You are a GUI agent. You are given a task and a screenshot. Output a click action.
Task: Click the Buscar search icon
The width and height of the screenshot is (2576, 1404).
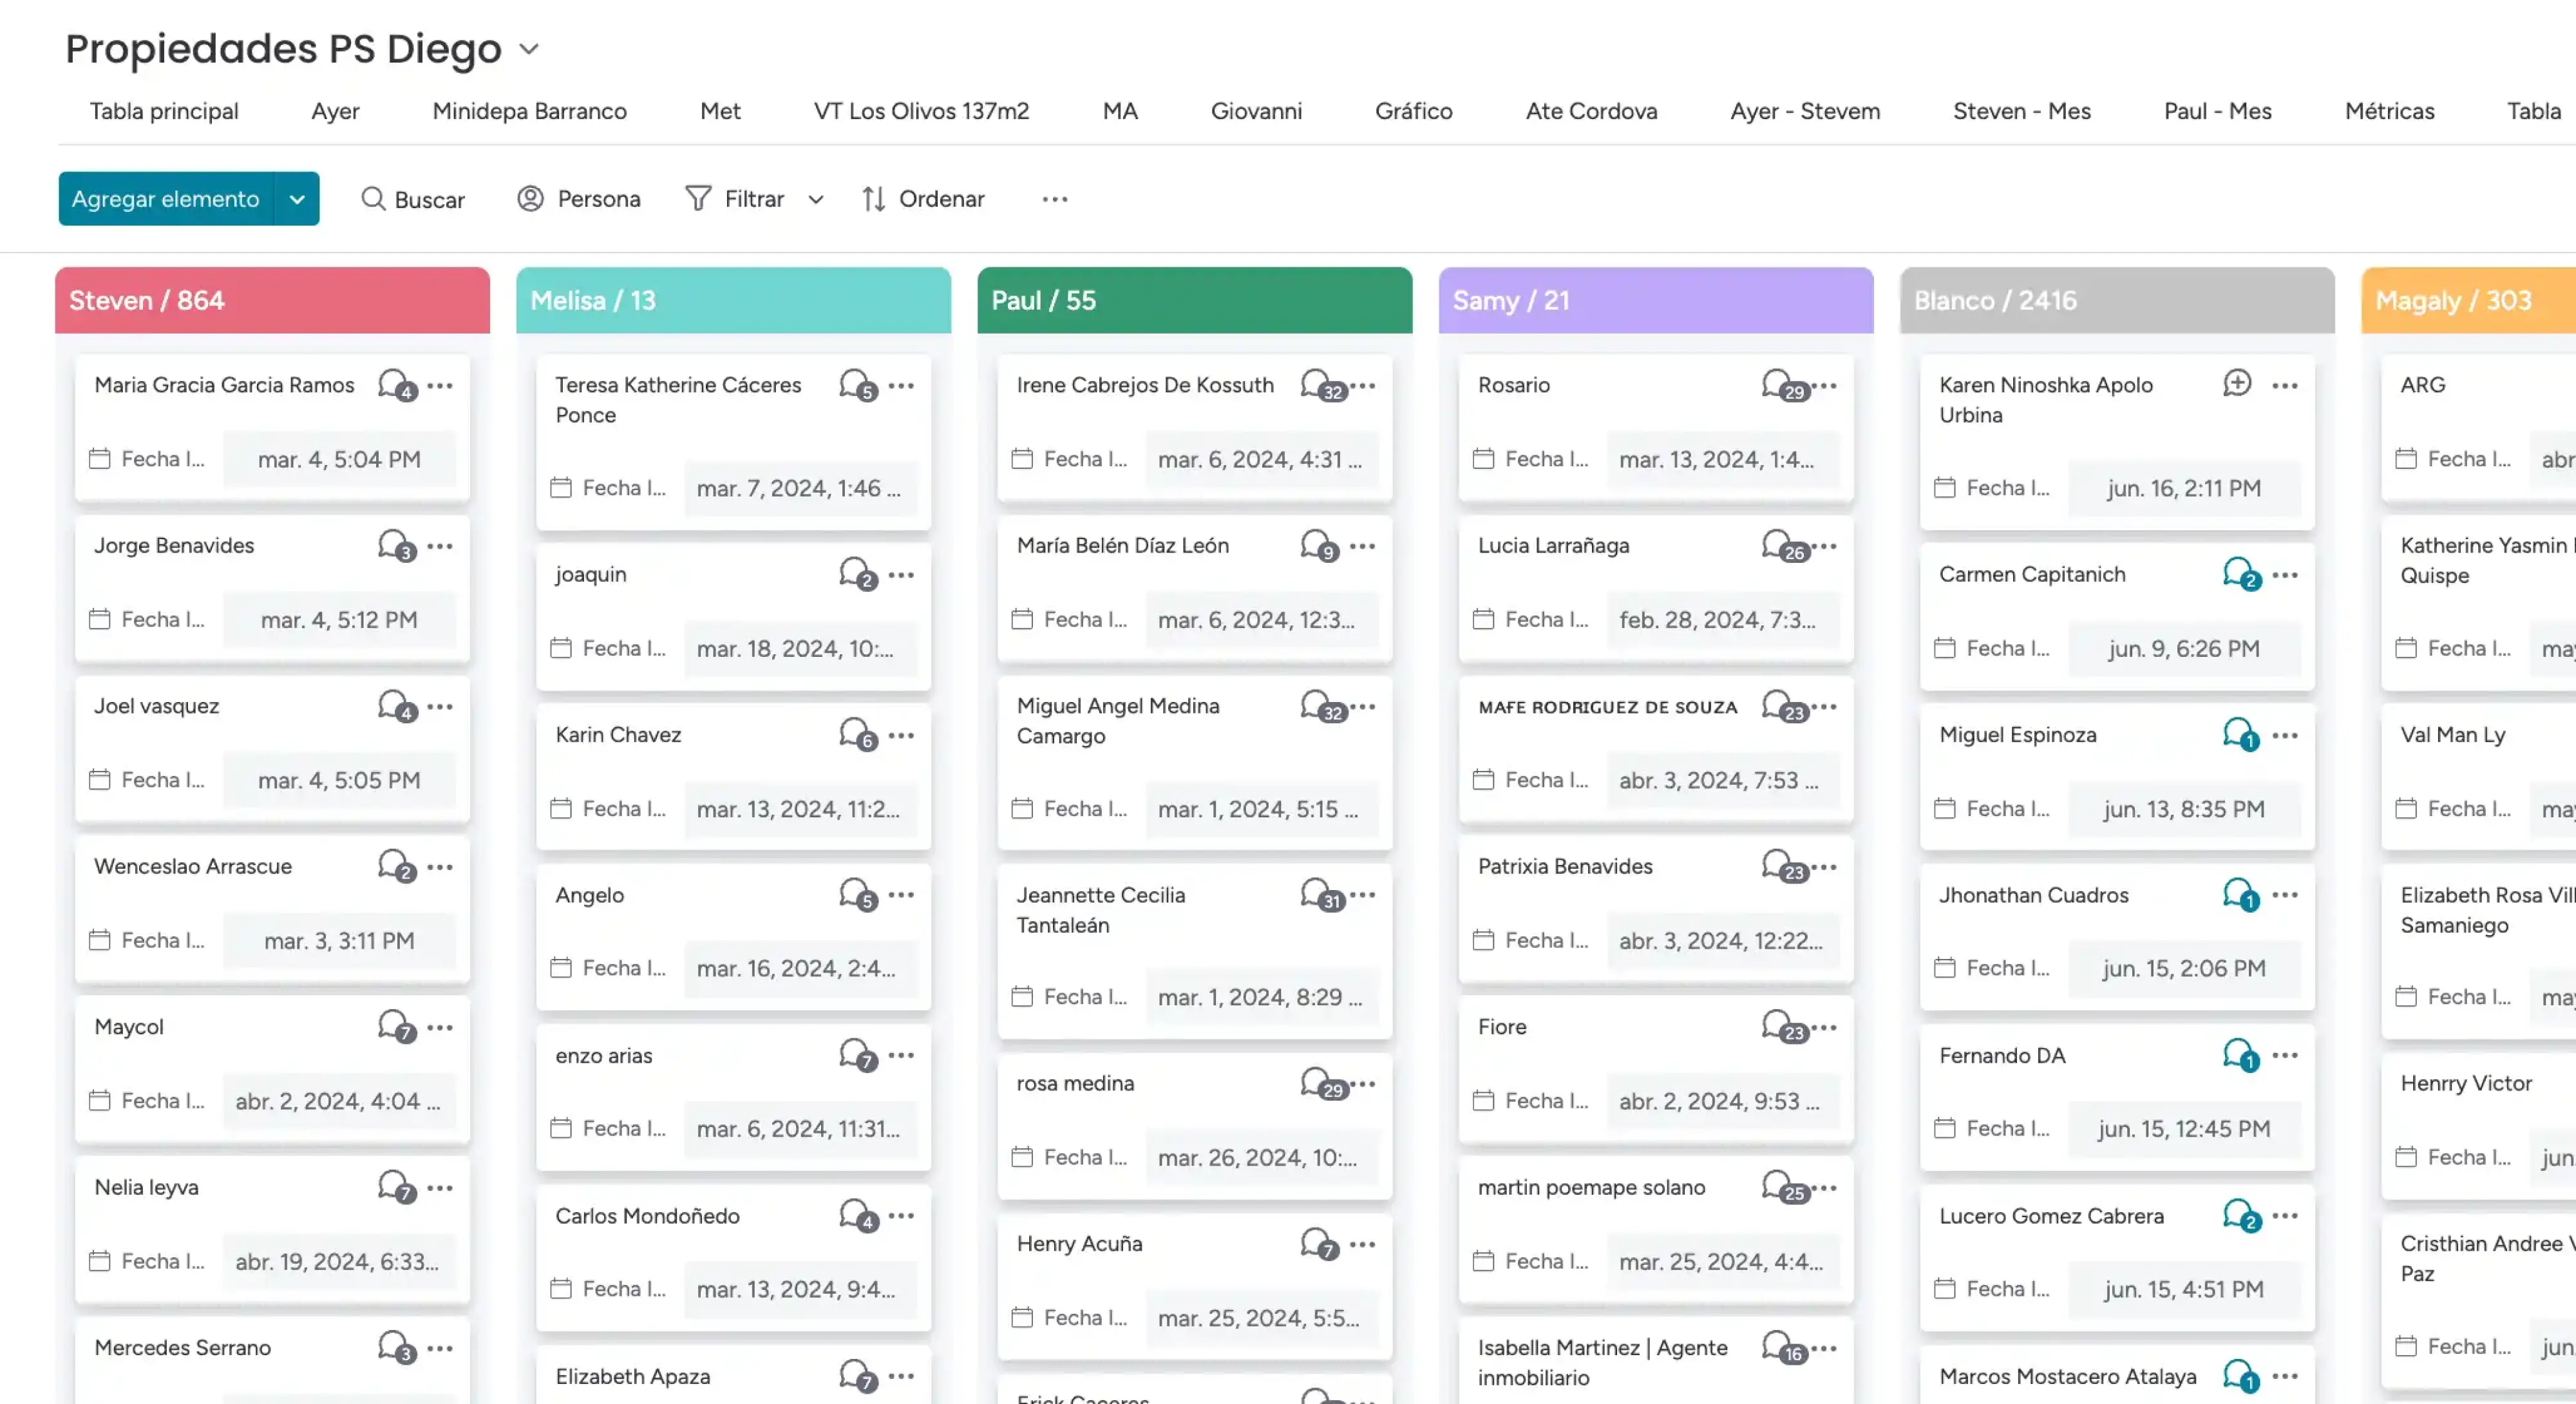pos(373,199)
